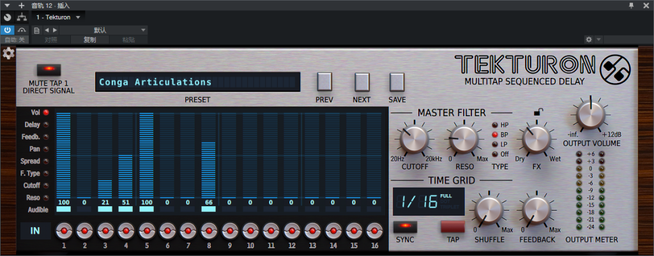
Task: Click the Conga Articulations preset display
Action: click(197, 82)
